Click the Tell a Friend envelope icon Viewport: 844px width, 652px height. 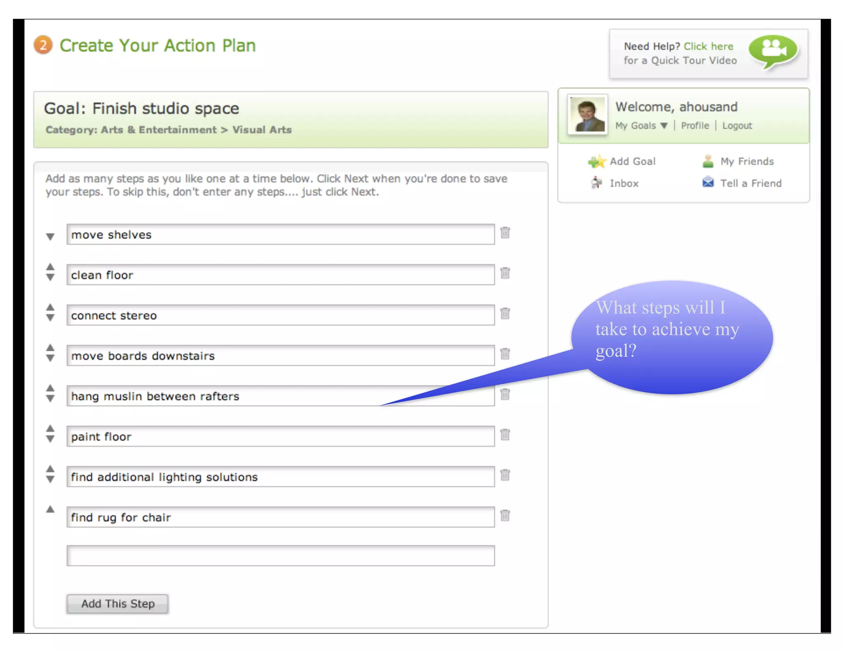click(x=708, y=182)
